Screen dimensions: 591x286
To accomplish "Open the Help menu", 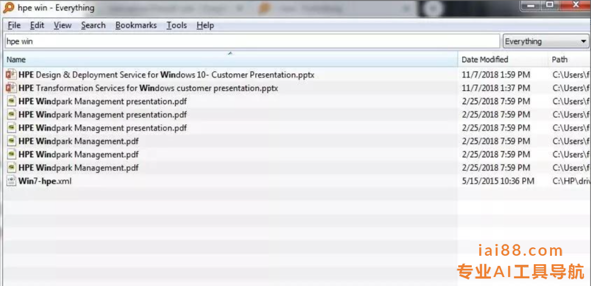I will pos(205,25).
